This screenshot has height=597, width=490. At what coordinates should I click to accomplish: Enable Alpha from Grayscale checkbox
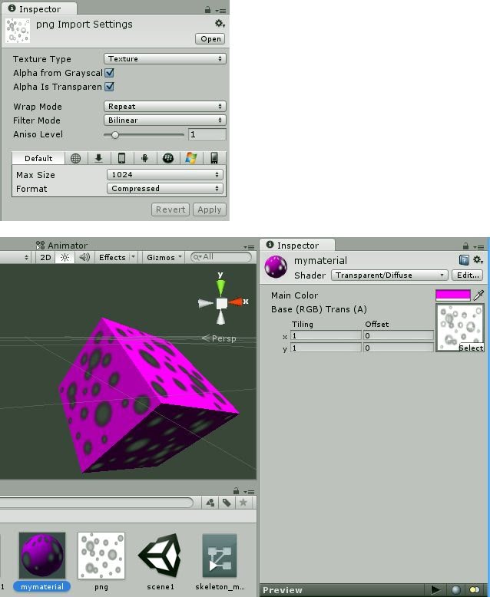[109, 73]
